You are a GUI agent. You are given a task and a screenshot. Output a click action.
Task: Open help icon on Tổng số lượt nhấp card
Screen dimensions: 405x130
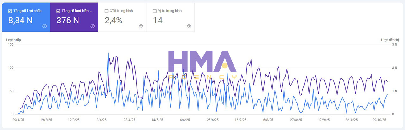point(44,26)
